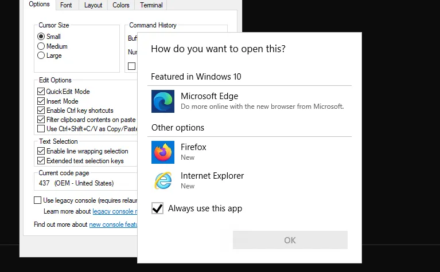The height and width of the screenshot is (272, 440).
Task: Tick the checkbox in Command History group
Action: click(x=131, y=66)
